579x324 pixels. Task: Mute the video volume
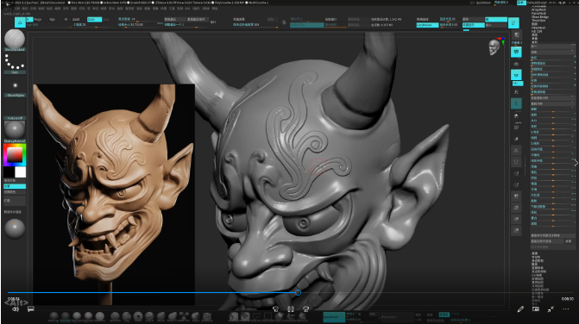tap(16, 308)
